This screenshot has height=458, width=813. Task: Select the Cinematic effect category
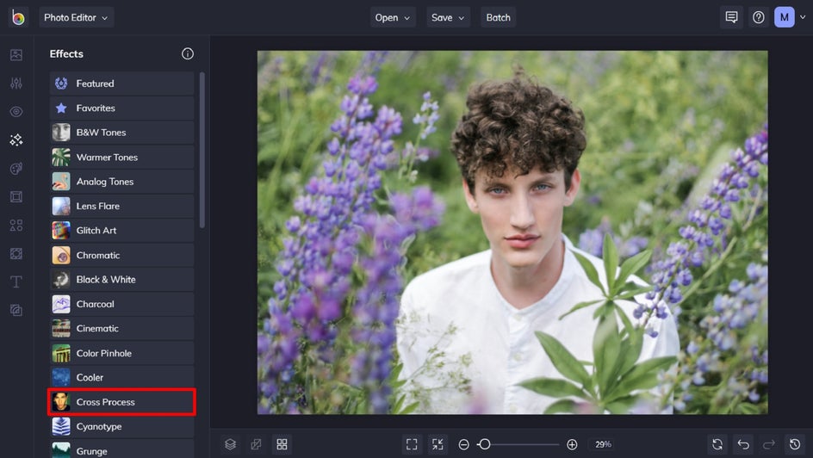pos(121,329)
